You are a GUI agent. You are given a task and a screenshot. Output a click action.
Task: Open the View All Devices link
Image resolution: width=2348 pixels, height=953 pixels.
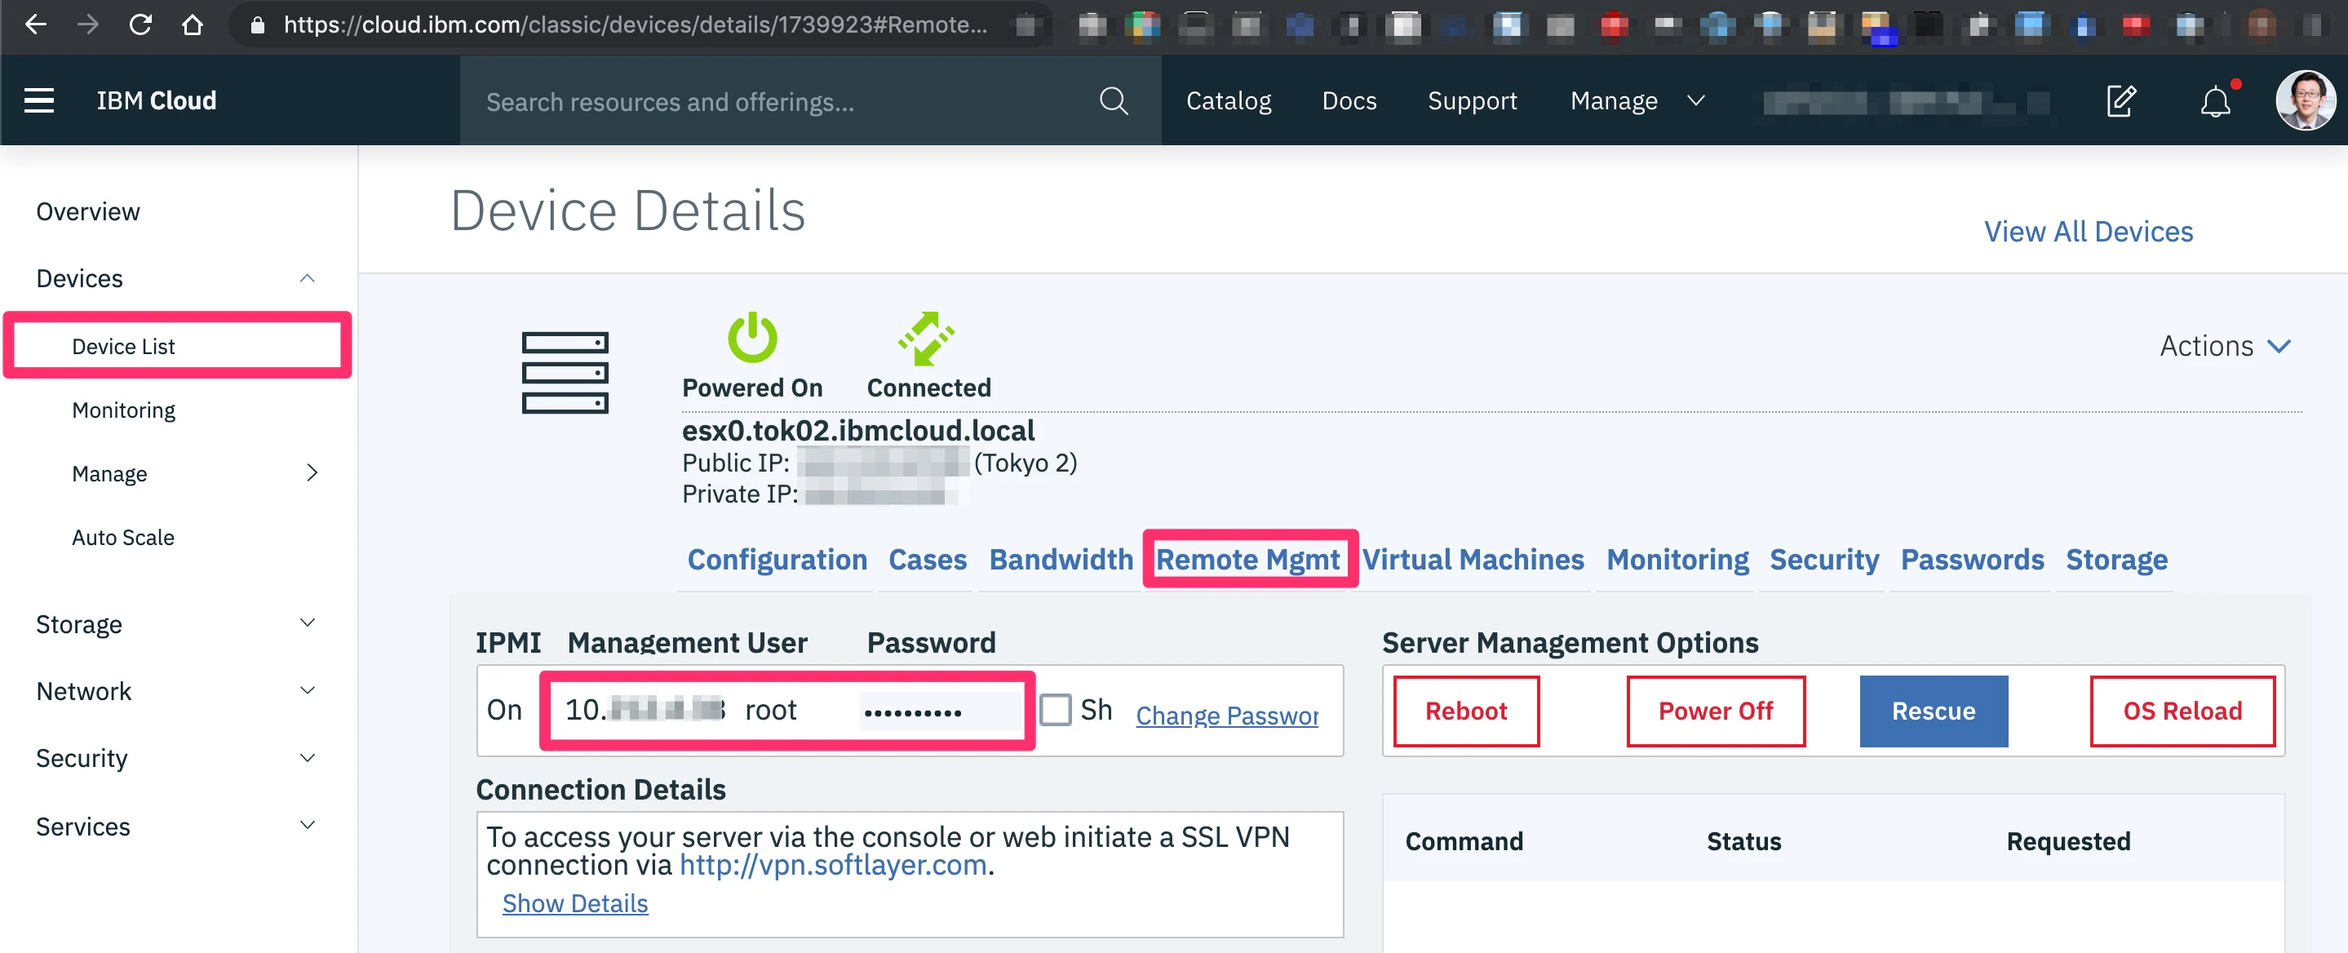pyautogui.click(x=2087, y=232)
